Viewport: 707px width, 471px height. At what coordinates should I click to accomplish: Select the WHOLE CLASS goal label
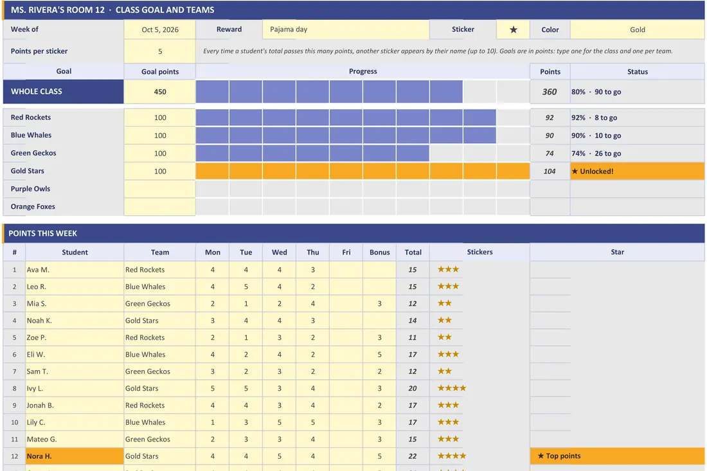[x=63, y=92]
